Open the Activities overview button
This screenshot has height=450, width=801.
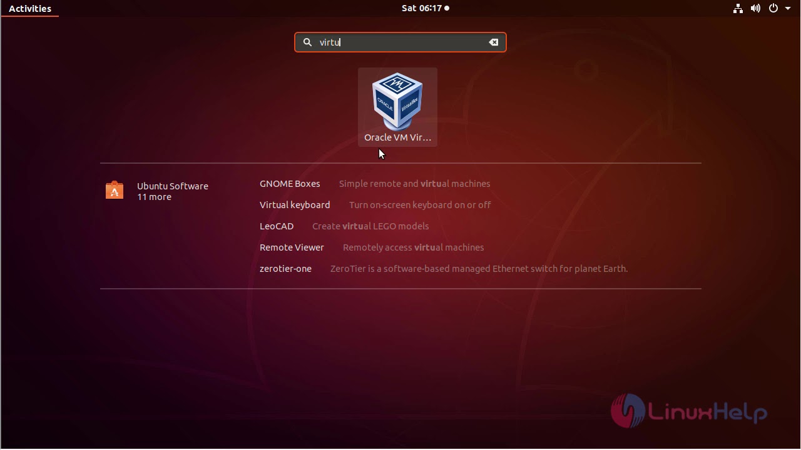point(30,9)
